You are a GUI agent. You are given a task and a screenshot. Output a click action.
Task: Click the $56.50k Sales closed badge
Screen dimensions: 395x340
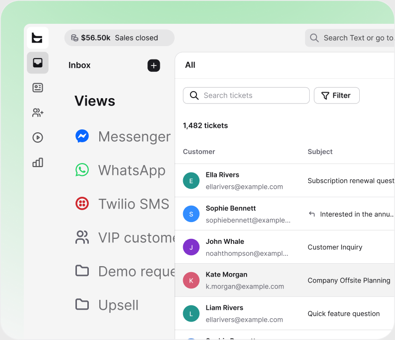(120, 38)
